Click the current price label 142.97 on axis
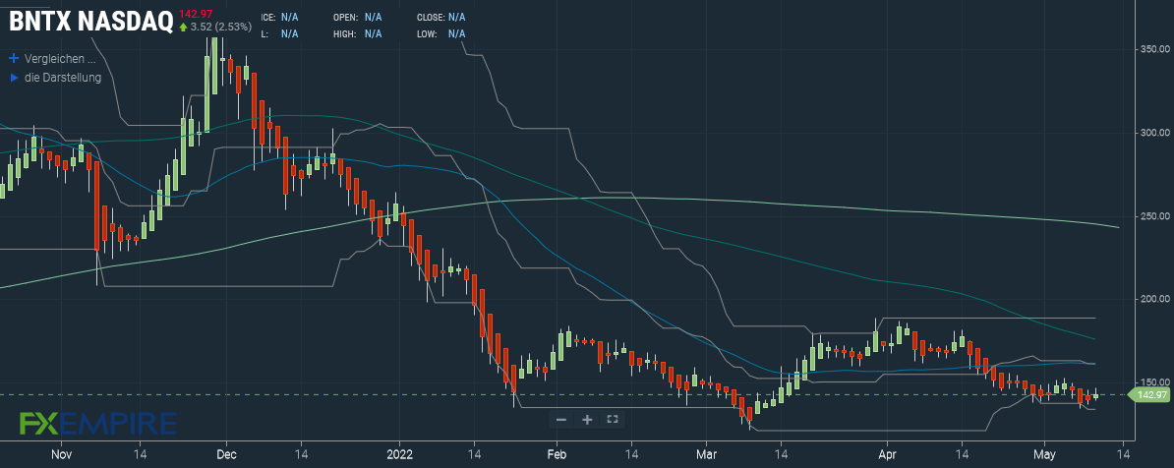Viewport: 1174px width, 468px height. (x=1150, y=394)
